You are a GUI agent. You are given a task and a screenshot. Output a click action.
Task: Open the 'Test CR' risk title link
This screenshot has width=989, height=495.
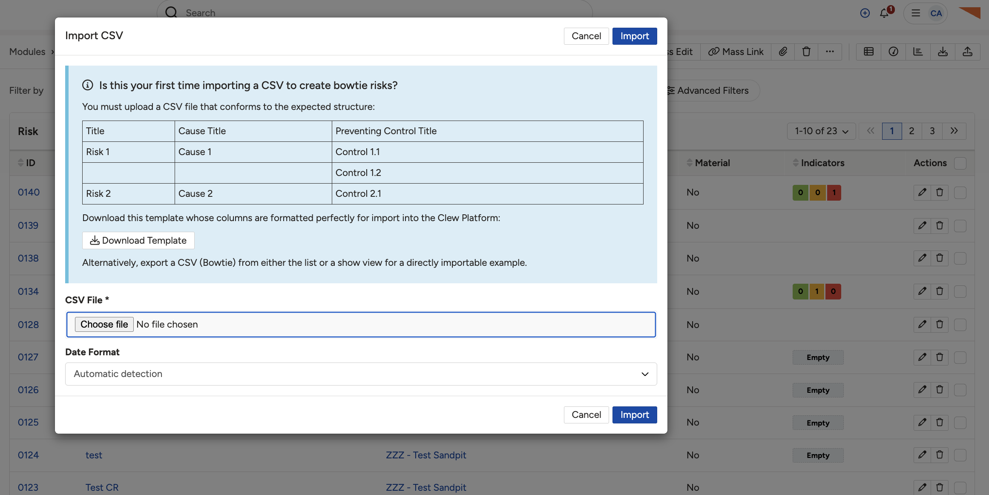coord(102,488)
